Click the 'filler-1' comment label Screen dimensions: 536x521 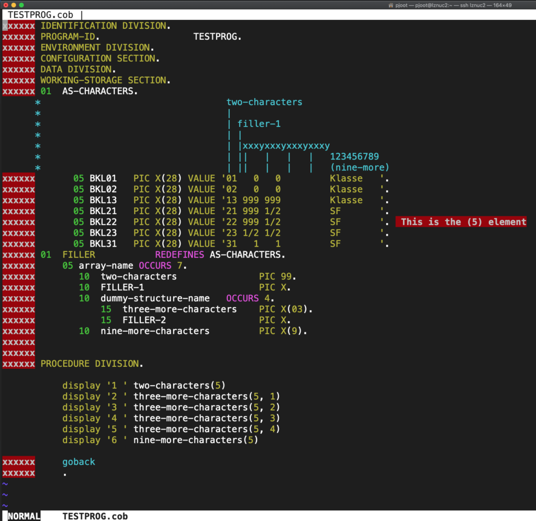259,124
